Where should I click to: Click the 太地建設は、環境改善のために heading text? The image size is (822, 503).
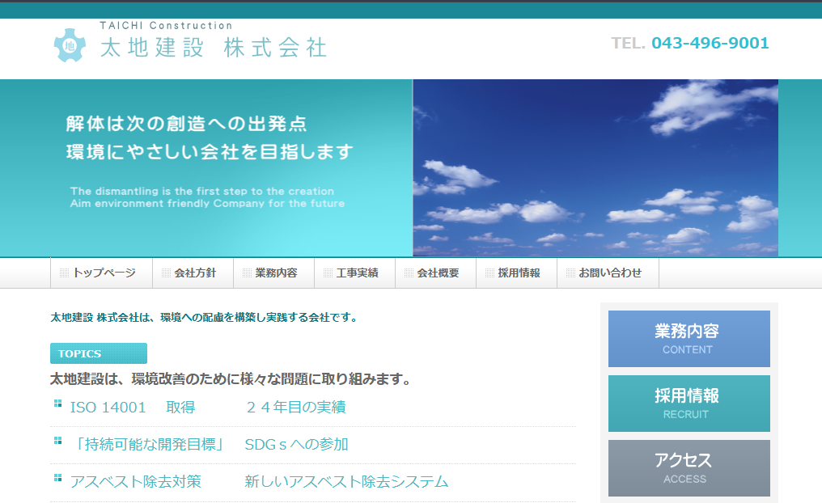coord(231,378)
